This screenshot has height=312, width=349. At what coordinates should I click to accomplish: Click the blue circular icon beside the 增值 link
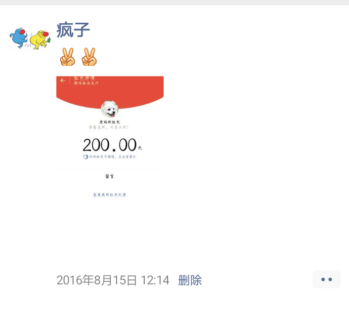[86, 157]
